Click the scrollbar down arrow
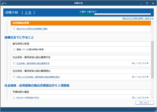Viewport: 157px width, 112px height. click(152, 98)
